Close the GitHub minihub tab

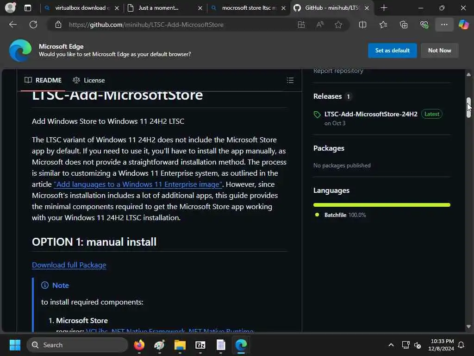pyautogui.click(x=367, y=8)
